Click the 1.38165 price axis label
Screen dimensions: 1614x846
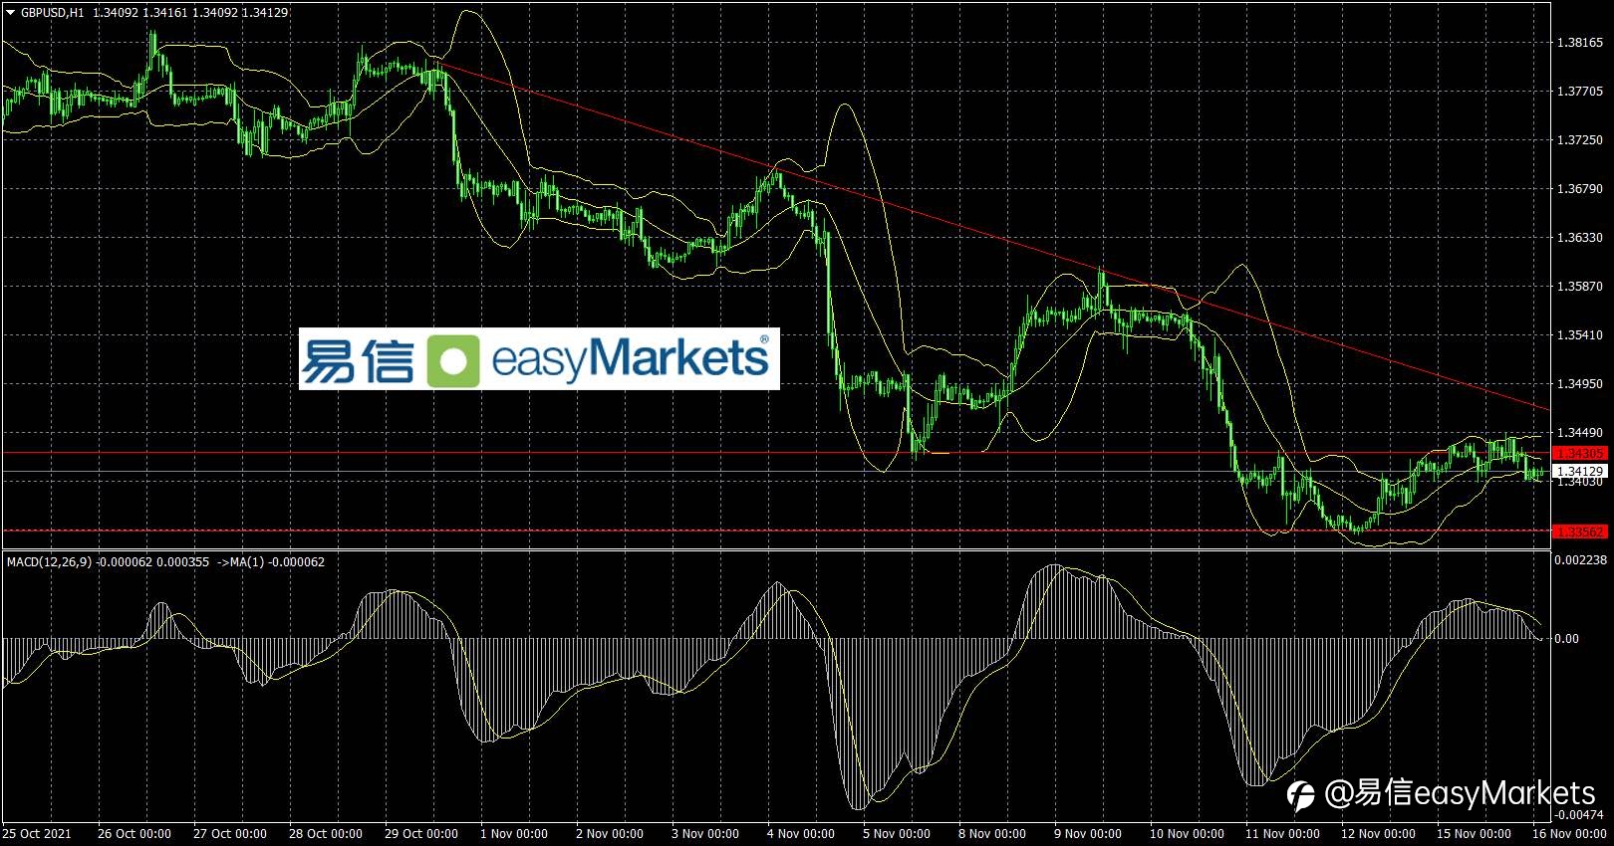(x=1580, y=43)
